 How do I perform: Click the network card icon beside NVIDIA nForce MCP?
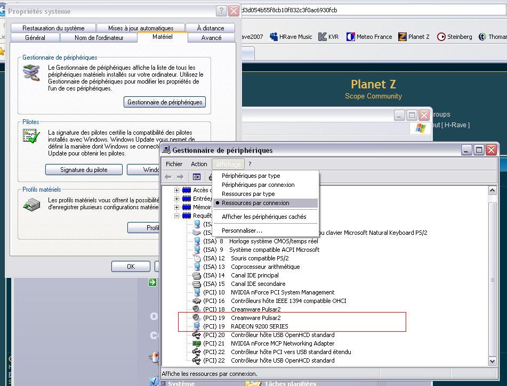point(197,343)
